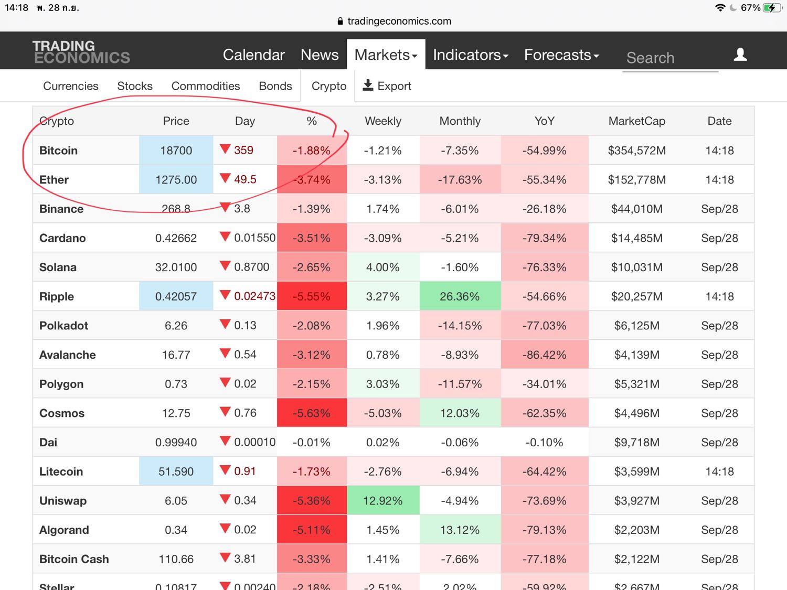Tap the Wi-Fi status icon
This screenshot has height=590, width=787.
pos(720,8)
